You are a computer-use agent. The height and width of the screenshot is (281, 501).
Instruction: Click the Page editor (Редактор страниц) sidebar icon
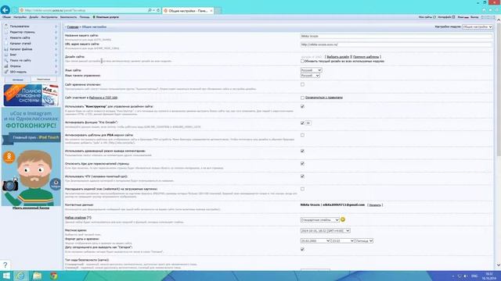[x=6, y=32]
